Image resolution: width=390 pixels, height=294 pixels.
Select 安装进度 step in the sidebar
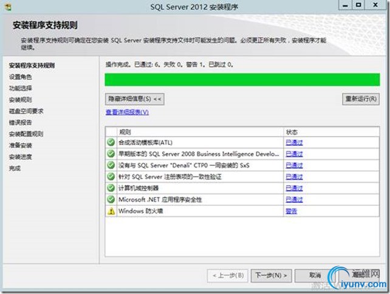[21, 157]
